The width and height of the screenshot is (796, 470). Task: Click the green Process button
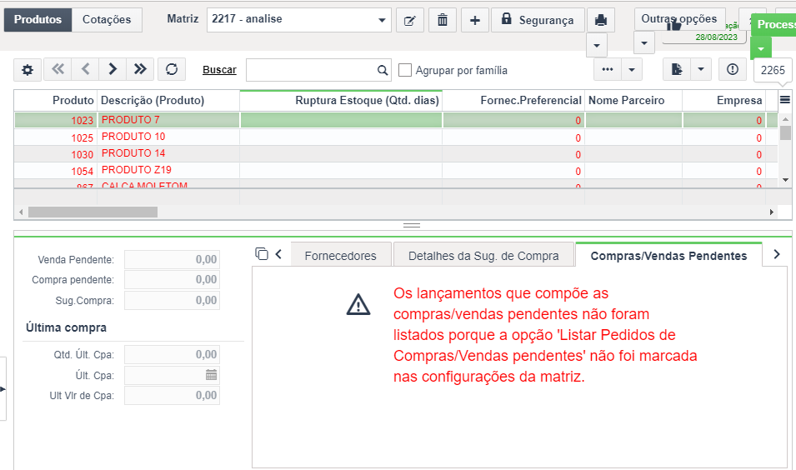coord(773,24)
